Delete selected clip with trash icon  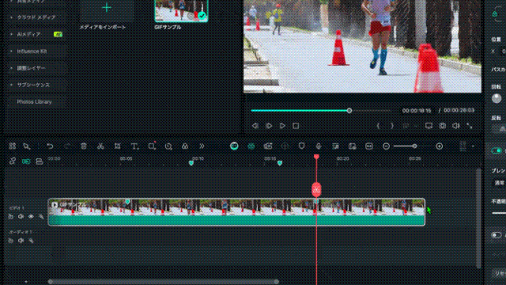(x=84, y=146)
